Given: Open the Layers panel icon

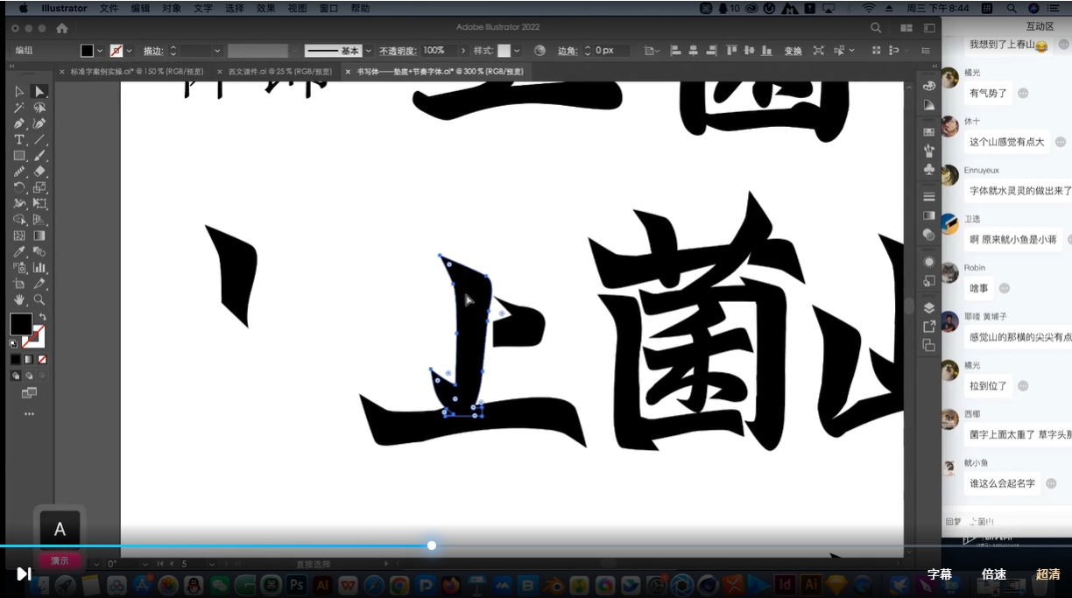Looking at the screenshot, I should [929, 307].
